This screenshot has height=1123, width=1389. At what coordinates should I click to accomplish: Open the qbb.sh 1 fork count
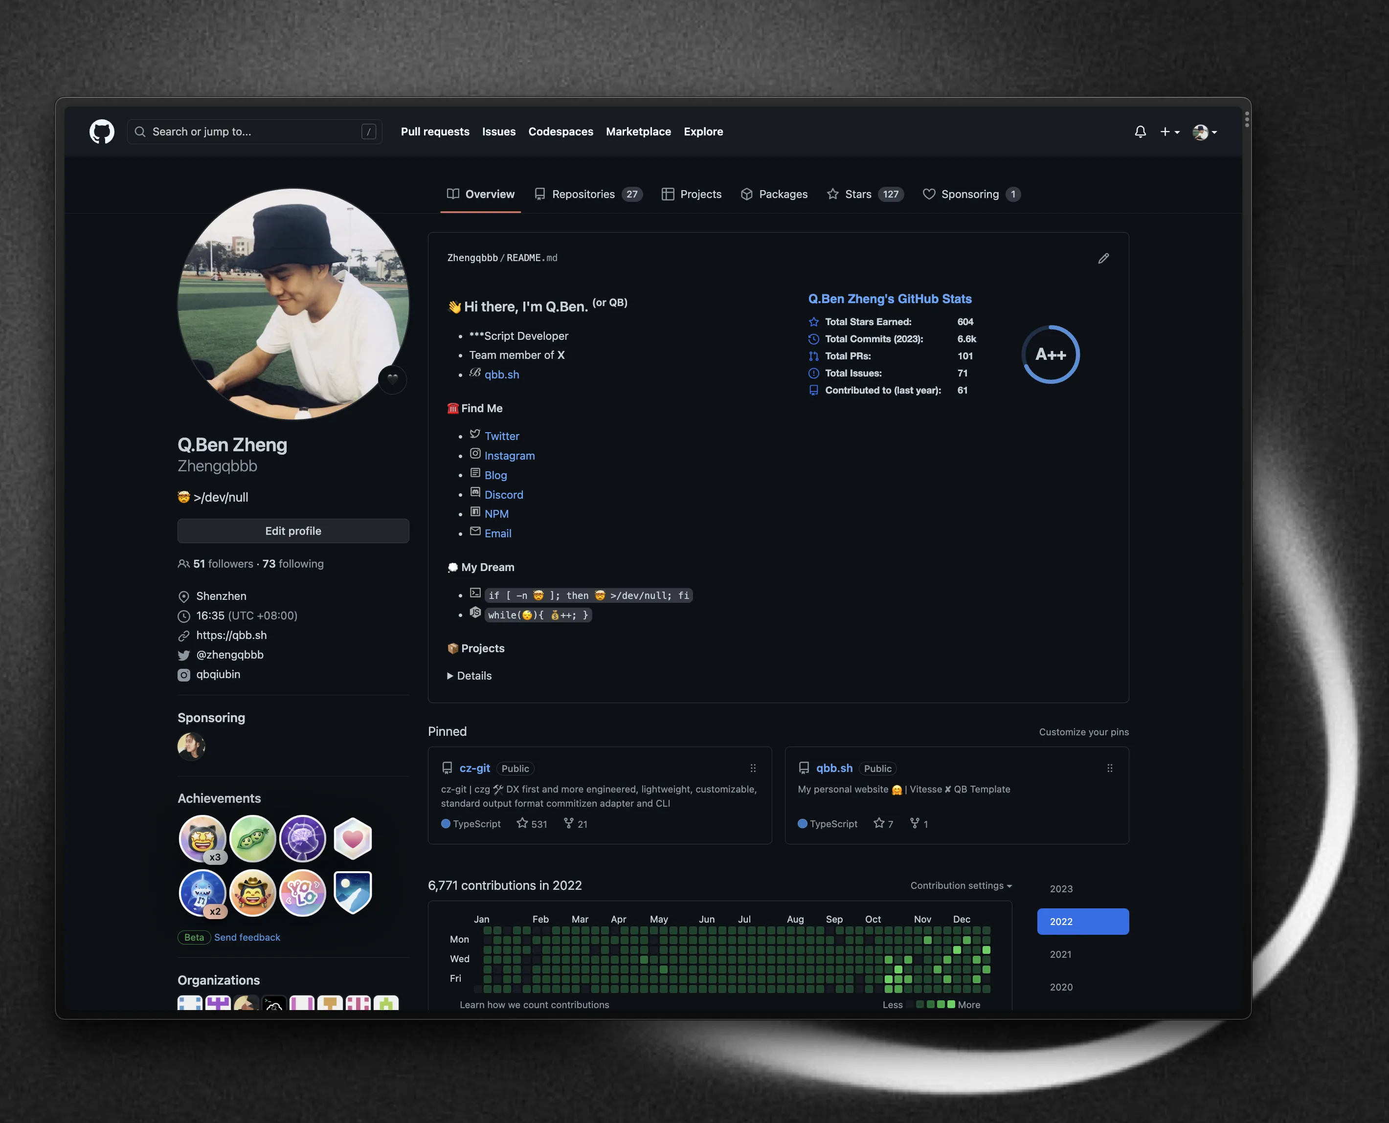(919, 823)
